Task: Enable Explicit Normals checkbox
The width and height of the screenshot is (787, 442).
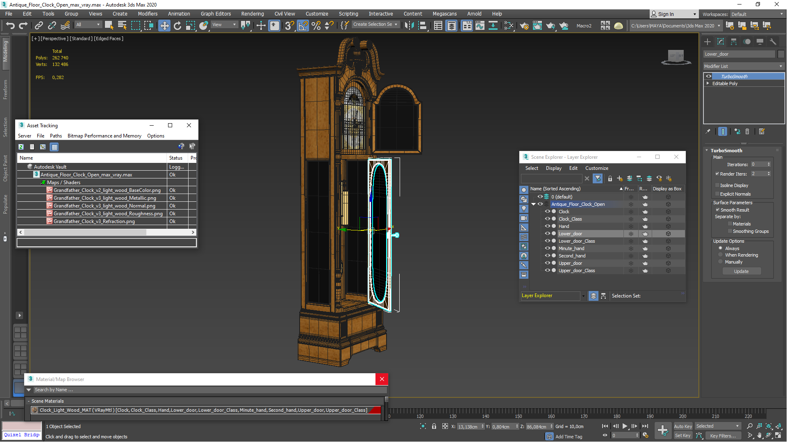Action: [717, 194]
